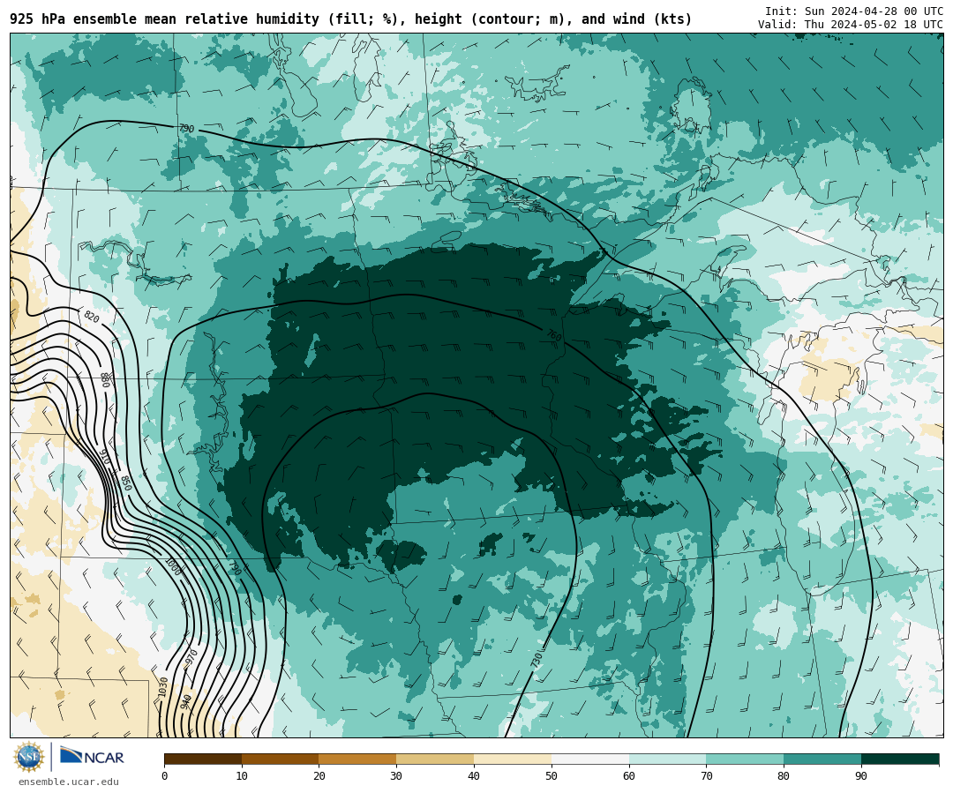Select the Init: Sun 2024-04-28 00 UTC text
The image size is (953, 793).
tap(853, 11)
